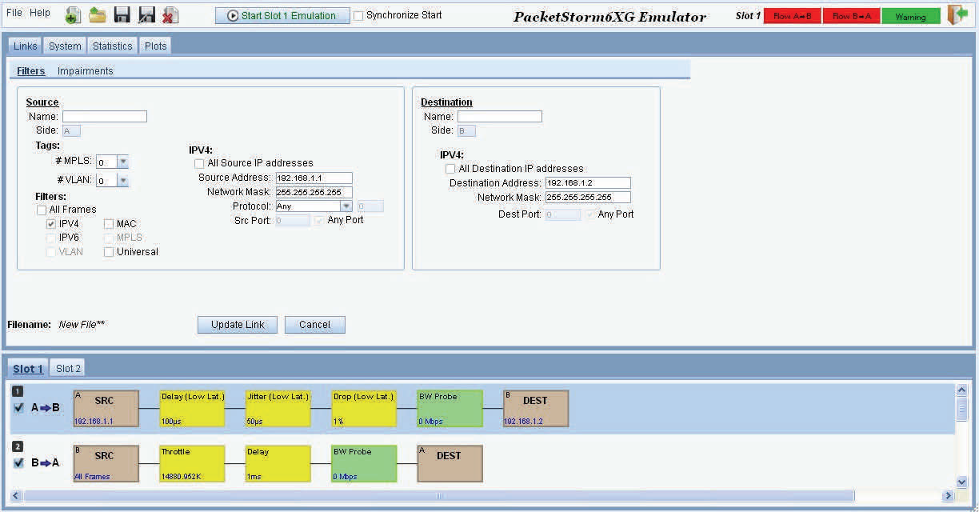The width and height of the screenshot is (979, 512).
Task: Click the link panel scroll right arrow
Action: [x=949, y=496]
